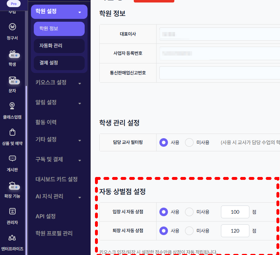Open the 확장 기능 extensions icon
Screen dimensions: 280x255
14,186
